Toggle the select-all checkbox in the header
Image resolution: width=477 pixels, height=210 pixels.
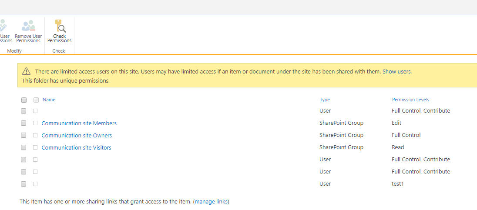[x=24, y=100]
